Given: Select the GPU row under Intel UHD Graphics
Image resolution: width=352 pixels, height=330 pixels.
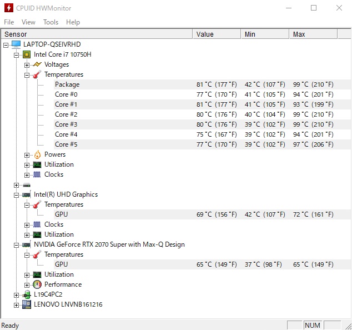Looking at the screenshot, I should [x=203, y=214].
